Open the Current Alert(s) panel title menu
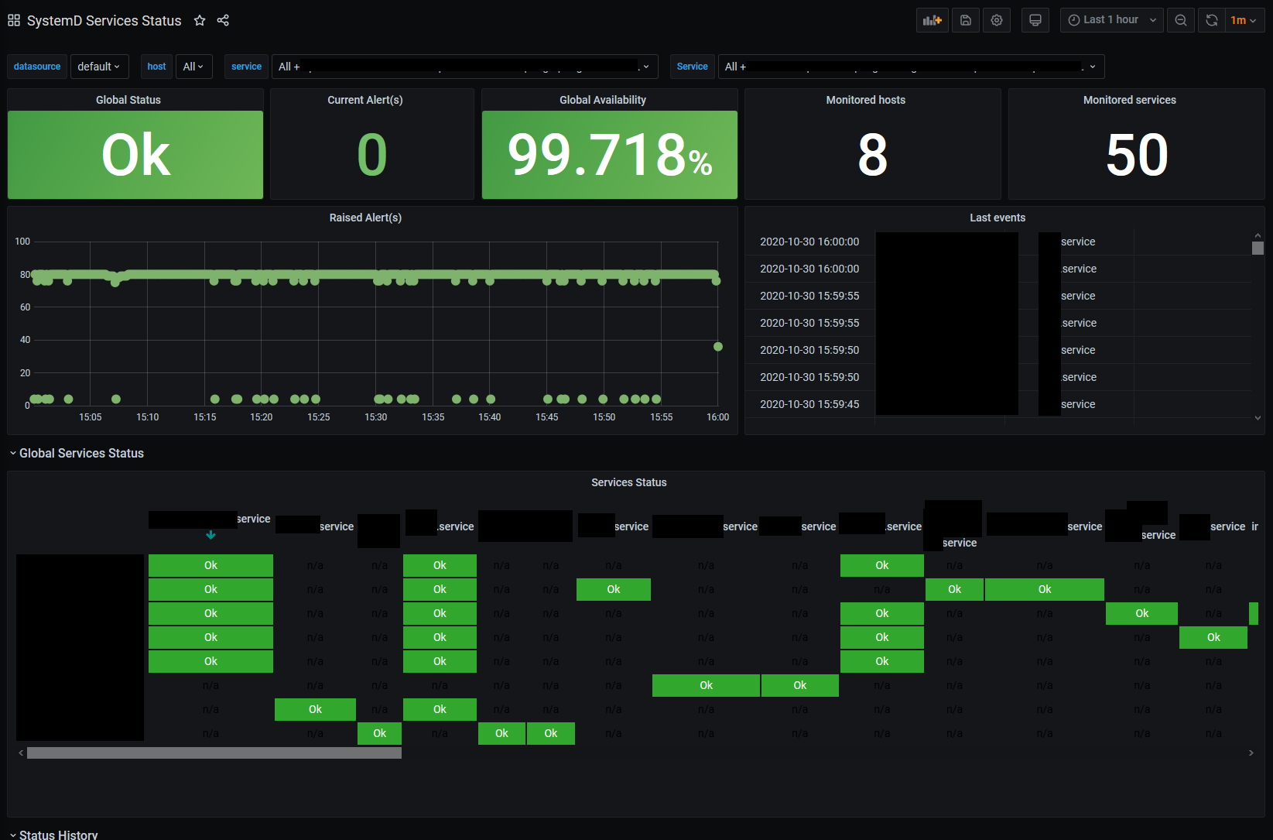 (x=365, y=100)
